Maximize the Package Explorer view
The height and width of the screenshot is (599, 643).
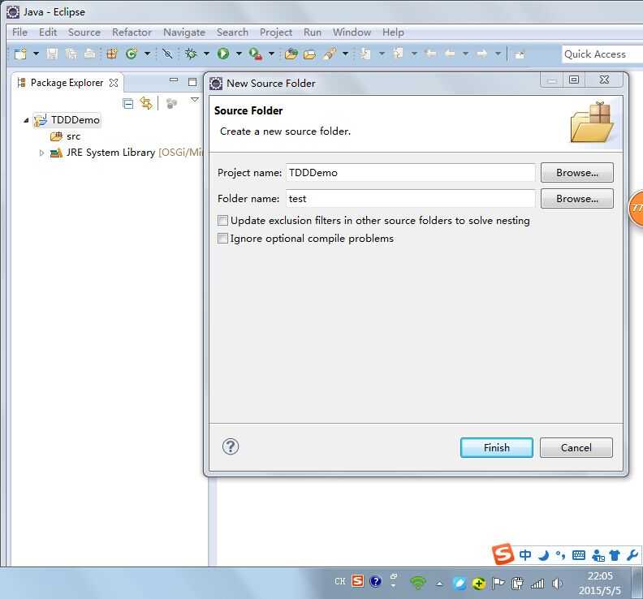tap(192, 82)
